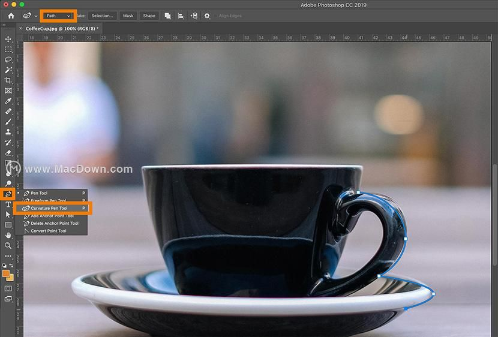
Task: Choose Add Anchor Point Tool
Action: [x=52, y=216]
